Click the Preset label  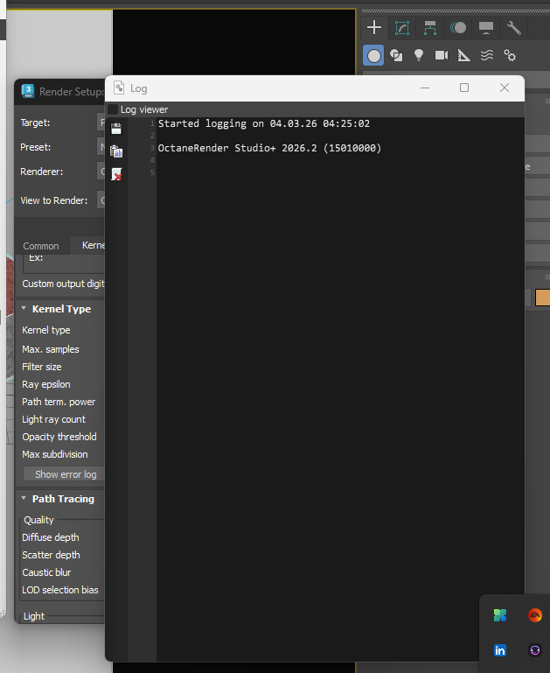pyautogui.click(x=36, y=147)
